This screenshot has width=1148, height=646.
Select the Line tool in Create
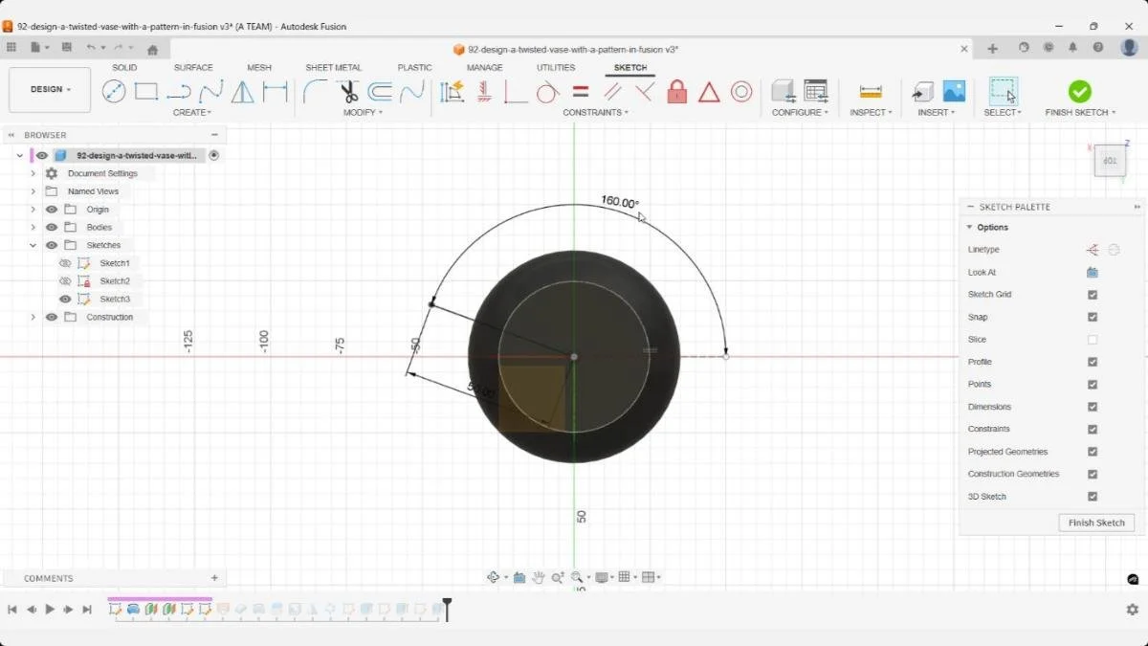(x=115, y=91)
